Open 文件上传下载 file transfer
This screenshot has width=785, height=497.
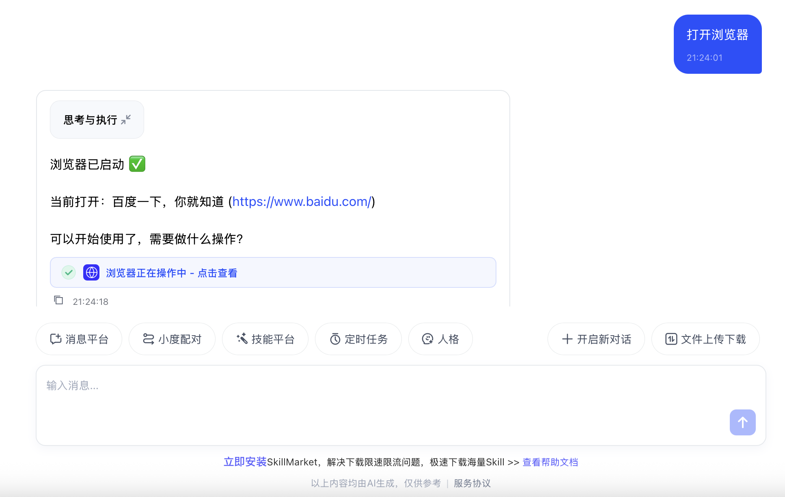(705, 339)
